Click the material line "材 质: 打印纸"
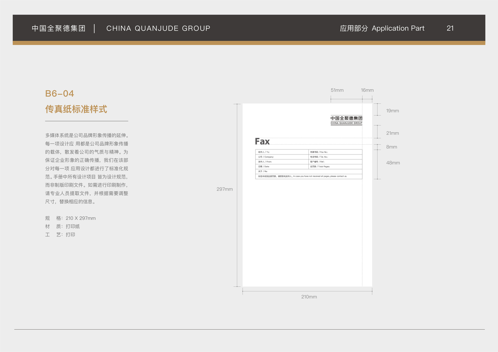Screen dimensions: 498x352 (x=62, y=226)
